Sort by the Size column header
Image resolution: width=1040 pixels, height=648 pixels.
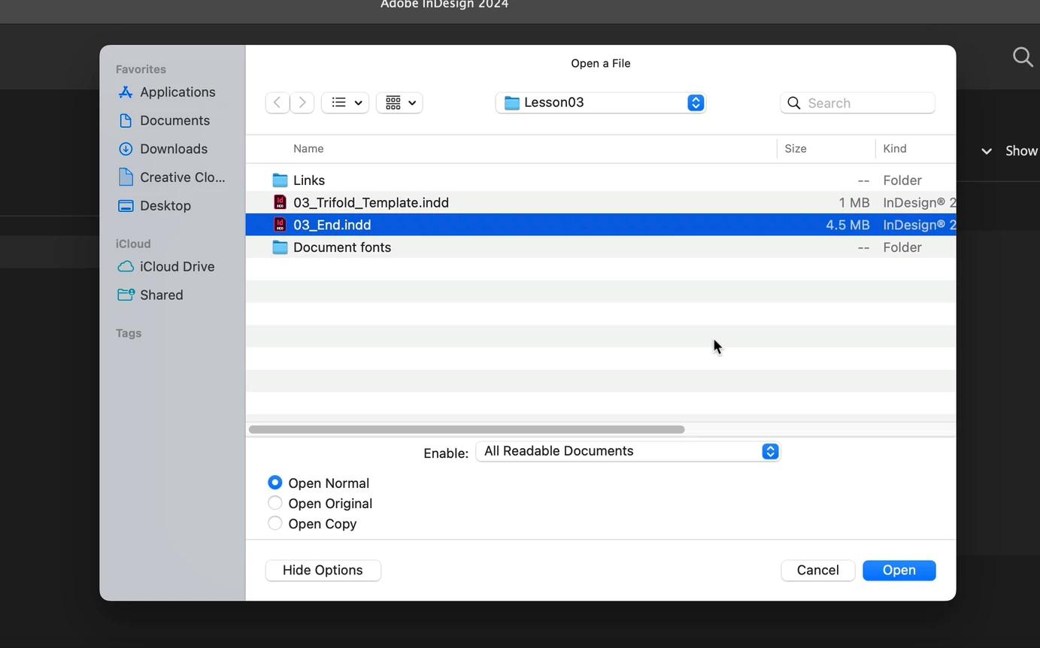pyautogui.click(x=796, y=149)
